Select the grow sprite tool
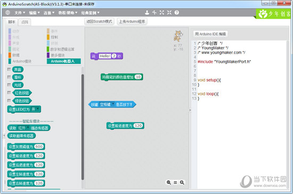Screen dimensions: 293x194 (x=162, y=12)
